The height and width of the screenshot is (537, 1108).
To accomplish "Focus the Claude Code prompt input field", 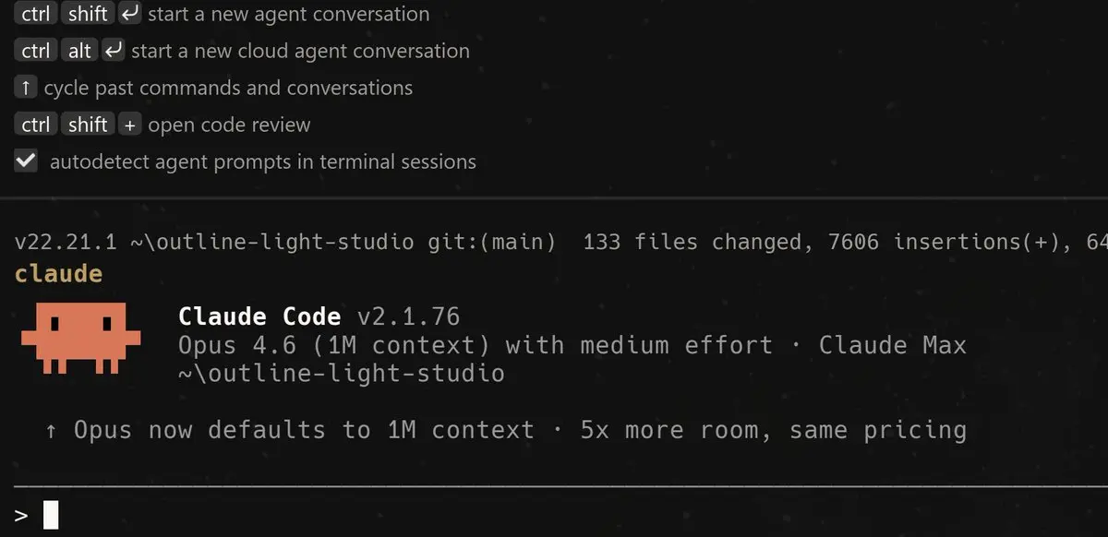I will (x=554, y=515).
